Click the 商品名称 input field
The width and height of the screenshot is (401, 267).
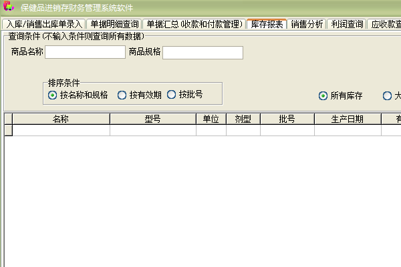pyautogui.click(x=85, y=52)
